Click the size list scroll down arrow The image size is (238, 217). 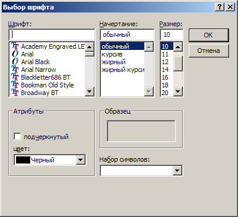pyautogui.click(x=178, y=92)
